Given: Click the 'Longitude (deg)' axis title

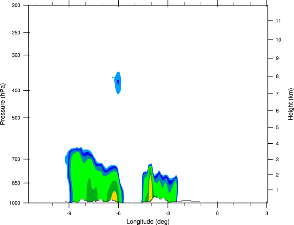Looking at the screenshot, I should click(148, 222).
